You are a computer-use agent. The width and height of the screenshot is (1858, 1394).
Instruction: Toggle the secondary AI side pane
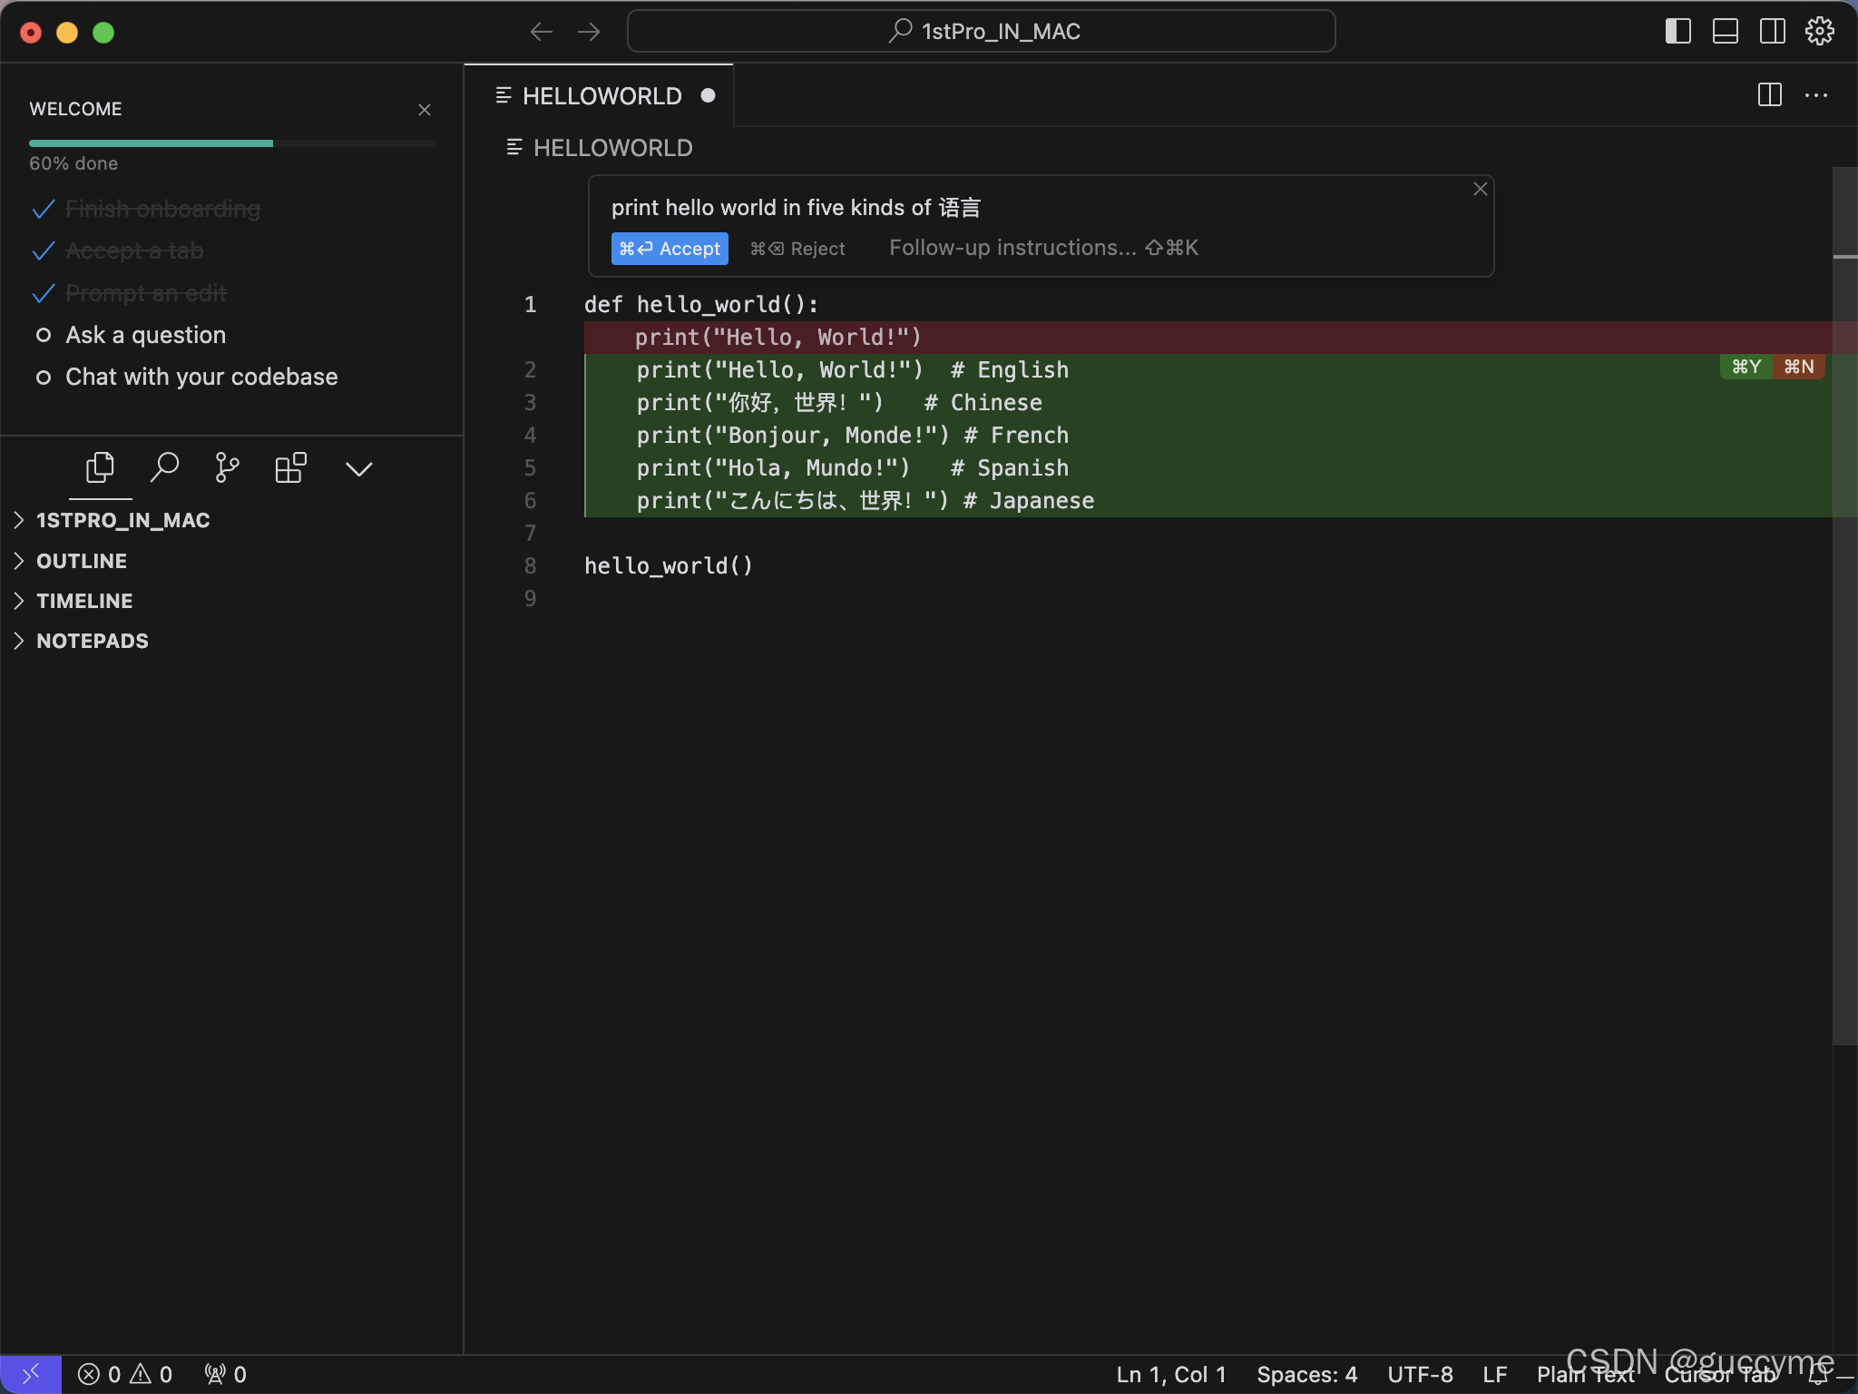point(1772,32)
